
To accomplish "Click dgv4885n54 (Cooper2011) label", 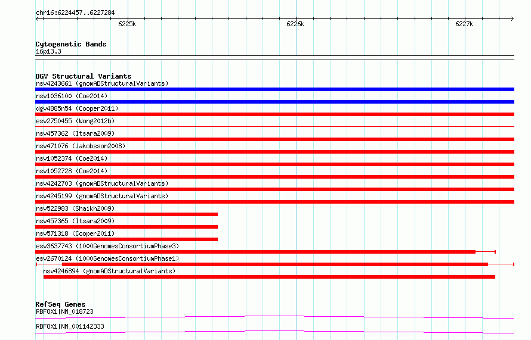I will 77,108.
